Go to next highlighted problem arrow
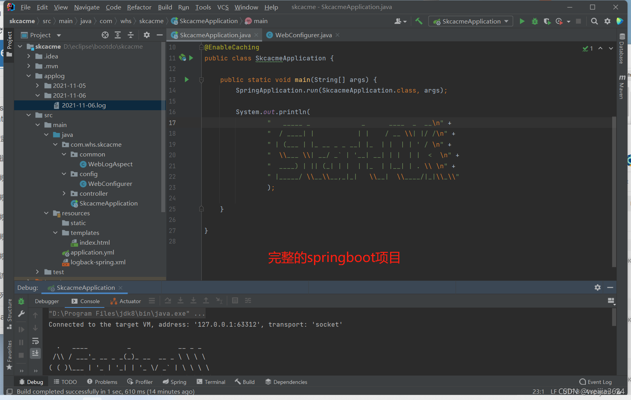Image resolution: width=631 pixels, height=400 pixels. pos(611,48)
